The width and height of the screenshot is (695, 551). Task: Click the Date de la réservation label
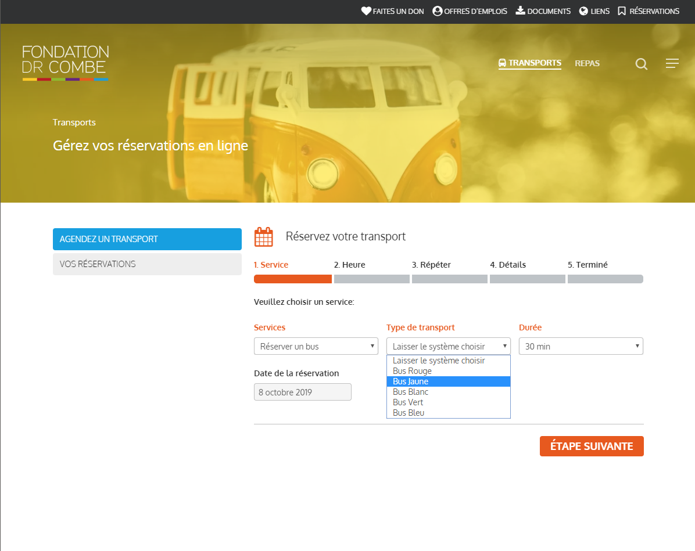pos(296,373)
